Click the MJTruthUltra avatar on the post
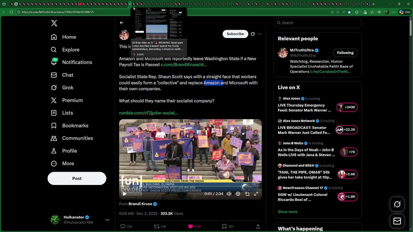 (124, 35)
